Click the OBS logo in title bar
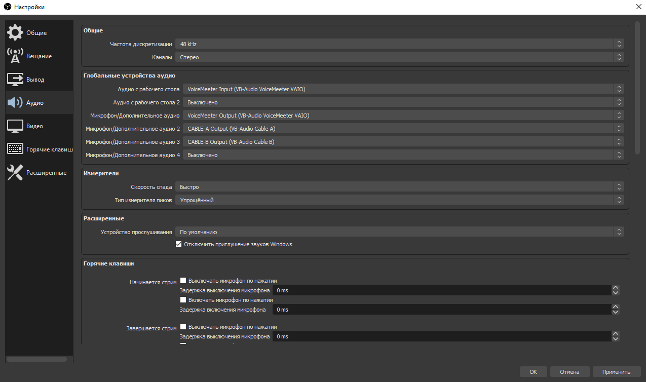Screen dimensions: 646x382 click(x=8, y=7)
